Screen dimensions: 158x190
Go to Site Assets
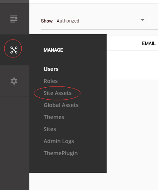click(x=58, y=93)
